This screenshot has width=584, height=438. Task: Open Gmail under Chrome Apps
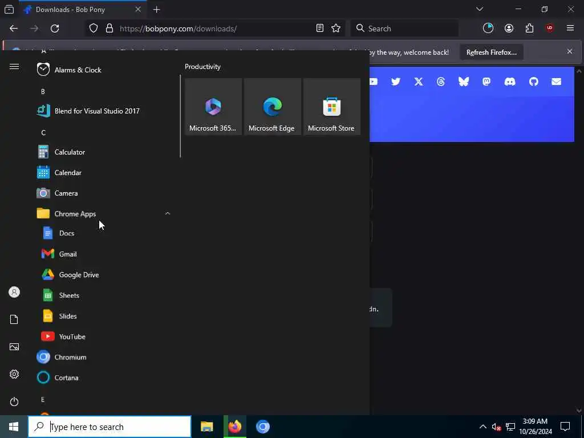click(x=104, y=254)
